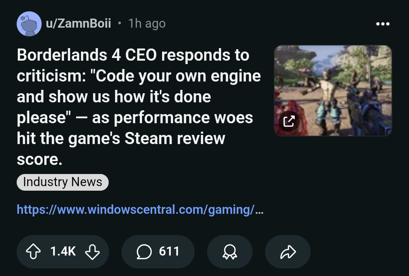
Task: Click the "Code your own engine" quote text
Action: (175, 76)
